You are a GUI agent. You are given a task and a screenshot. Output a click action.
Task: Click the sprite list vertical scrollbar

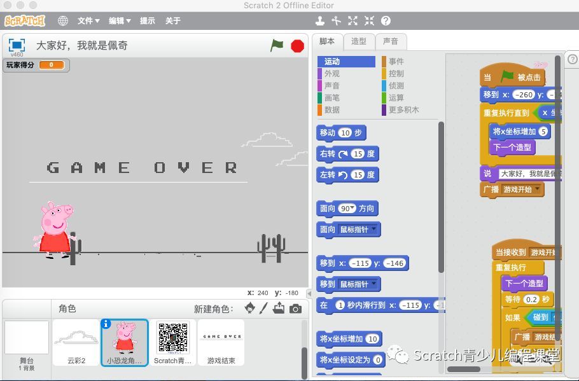tap(304, 363)
